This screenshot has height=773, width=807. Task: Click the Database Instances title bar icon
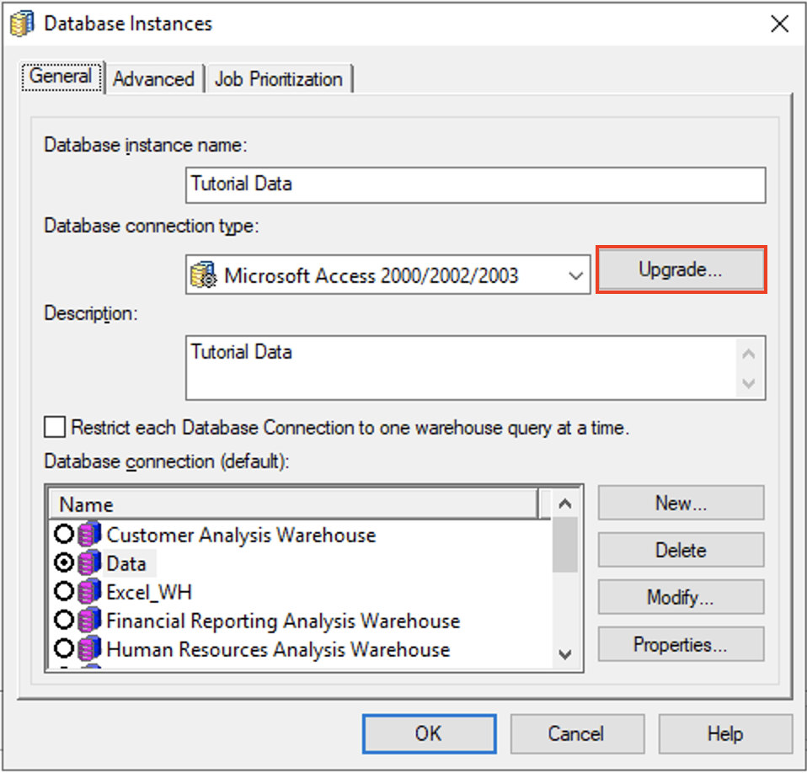[21, 23]
